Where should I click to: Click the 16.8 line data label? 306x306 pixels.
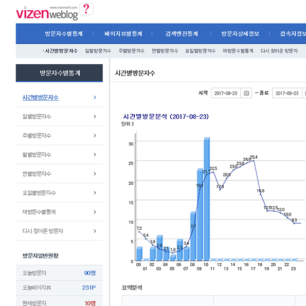click(261, 191)
